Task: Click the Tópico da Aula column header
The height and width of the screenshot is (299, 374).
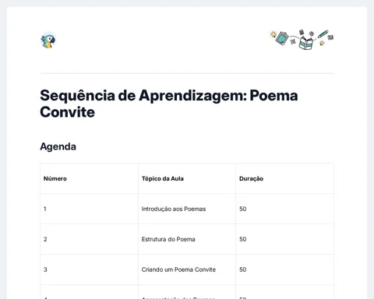Action: (x=163, y=178)
